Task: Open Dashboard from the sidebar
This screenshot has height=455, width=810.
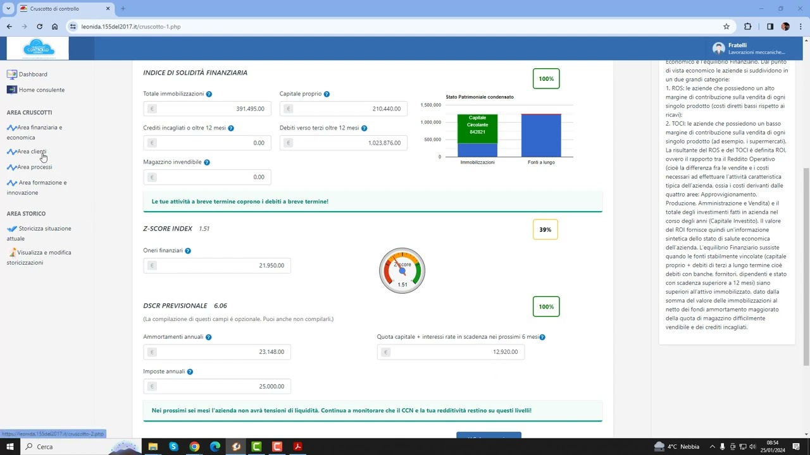Action: [33, 74]
